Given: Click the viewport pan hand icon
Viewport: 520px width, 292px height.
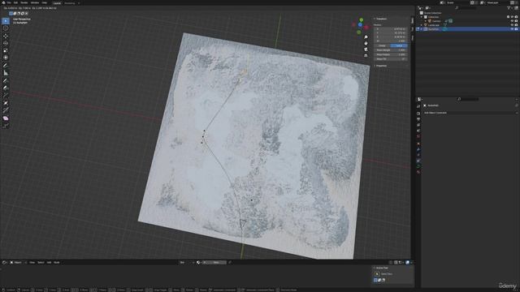Looking at the screenshot, I should coord(366,43).
